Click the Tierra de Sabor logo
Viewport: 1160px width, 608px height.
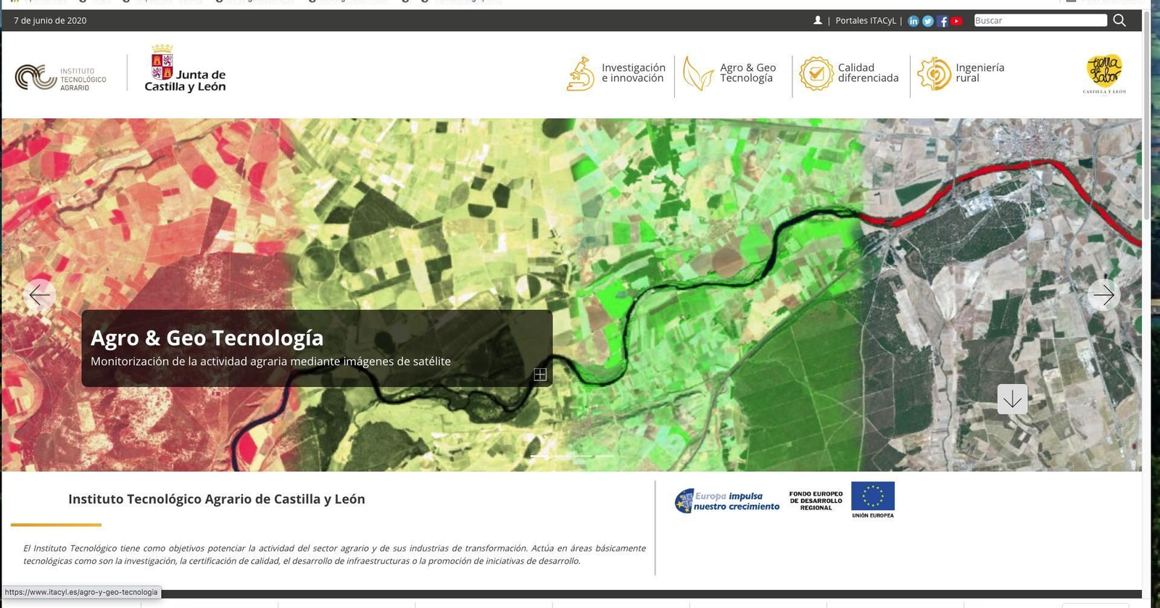[x=1104, y=73]
